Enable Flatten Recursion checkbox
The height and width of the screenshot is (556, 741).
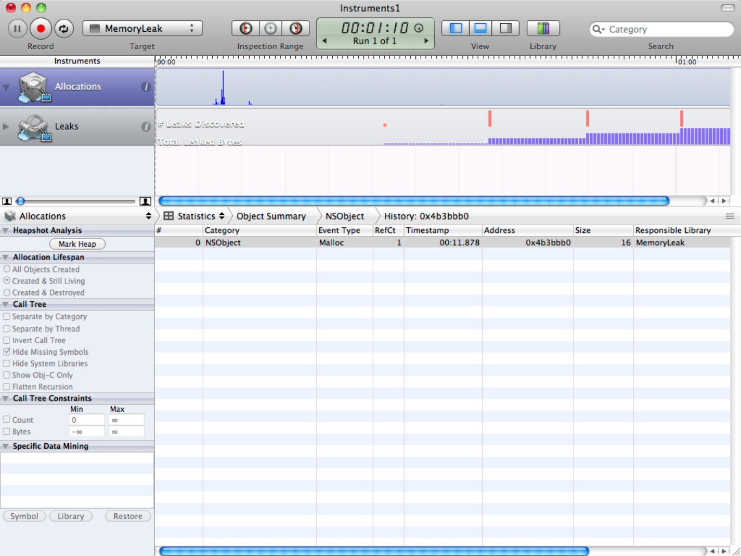click(7, 386)
